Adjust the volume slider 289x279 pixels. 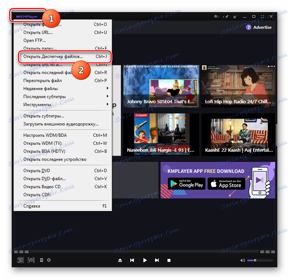(260, 260)
